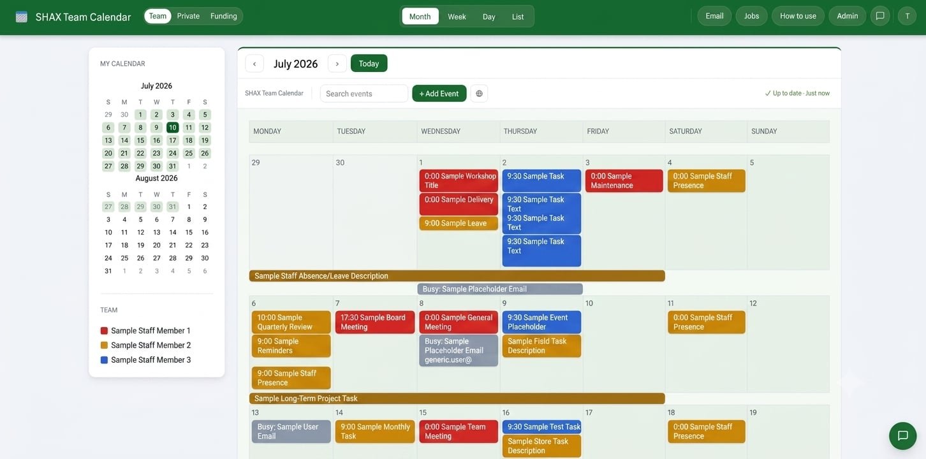This screenshot has height=459, width=926.
Task: Open the Sample Workshop Title event
Action: pos(459,181)
